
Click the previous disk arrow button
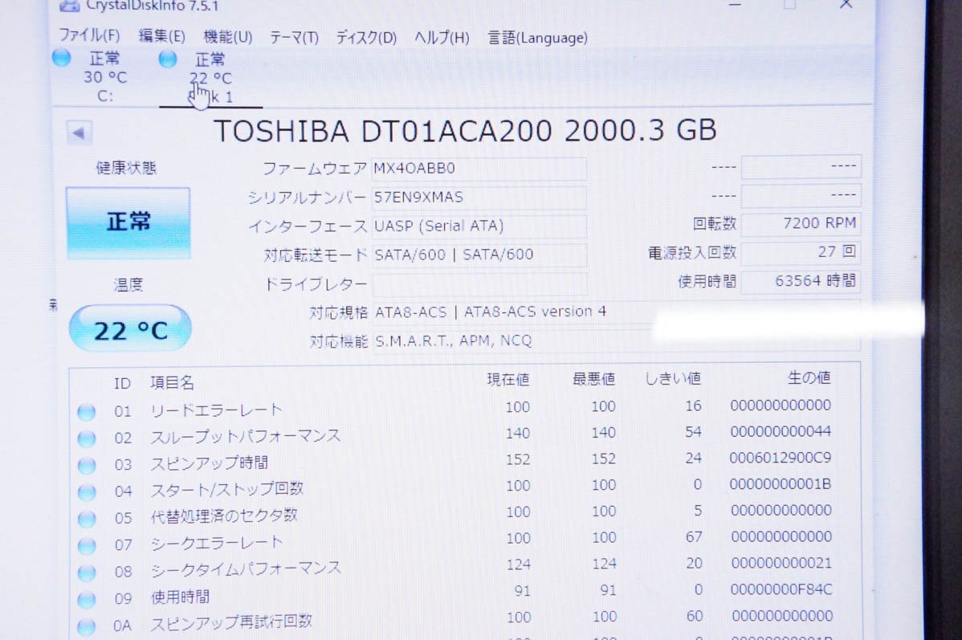point(79,132)
